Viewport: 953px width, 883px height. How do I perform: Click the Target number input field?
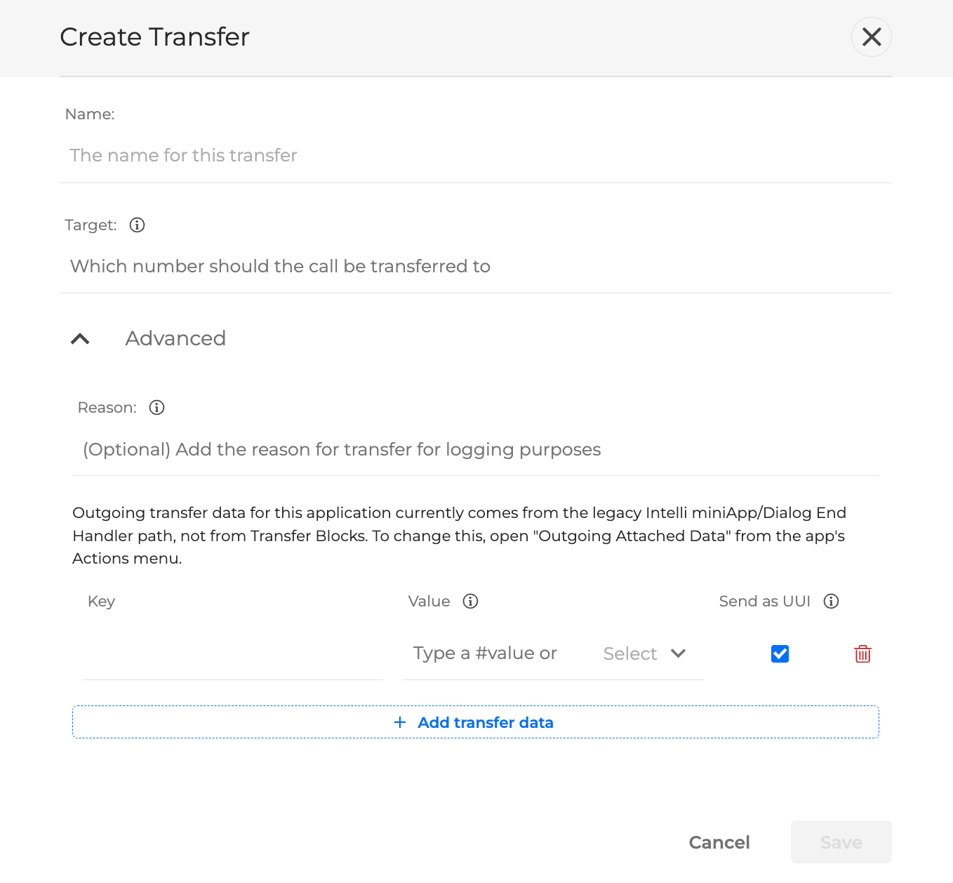click(x=476, y=267)
